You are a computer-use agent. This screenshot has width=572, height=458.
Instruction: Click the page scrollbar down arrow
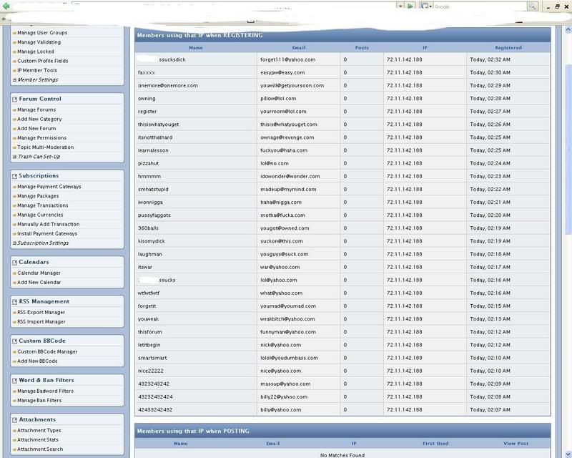[x=568, y=454]
